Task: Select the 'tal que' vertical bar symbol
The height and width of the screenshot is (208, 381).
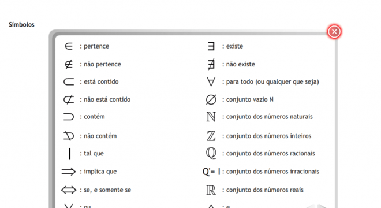Action: coord(69,154)
